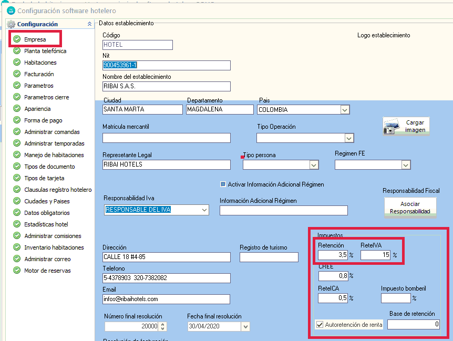Enable Activar Información Adicional Régimen checkbox
Image resolution: width=453 pixels, height=341 pixels.
(x=223, y=184)
